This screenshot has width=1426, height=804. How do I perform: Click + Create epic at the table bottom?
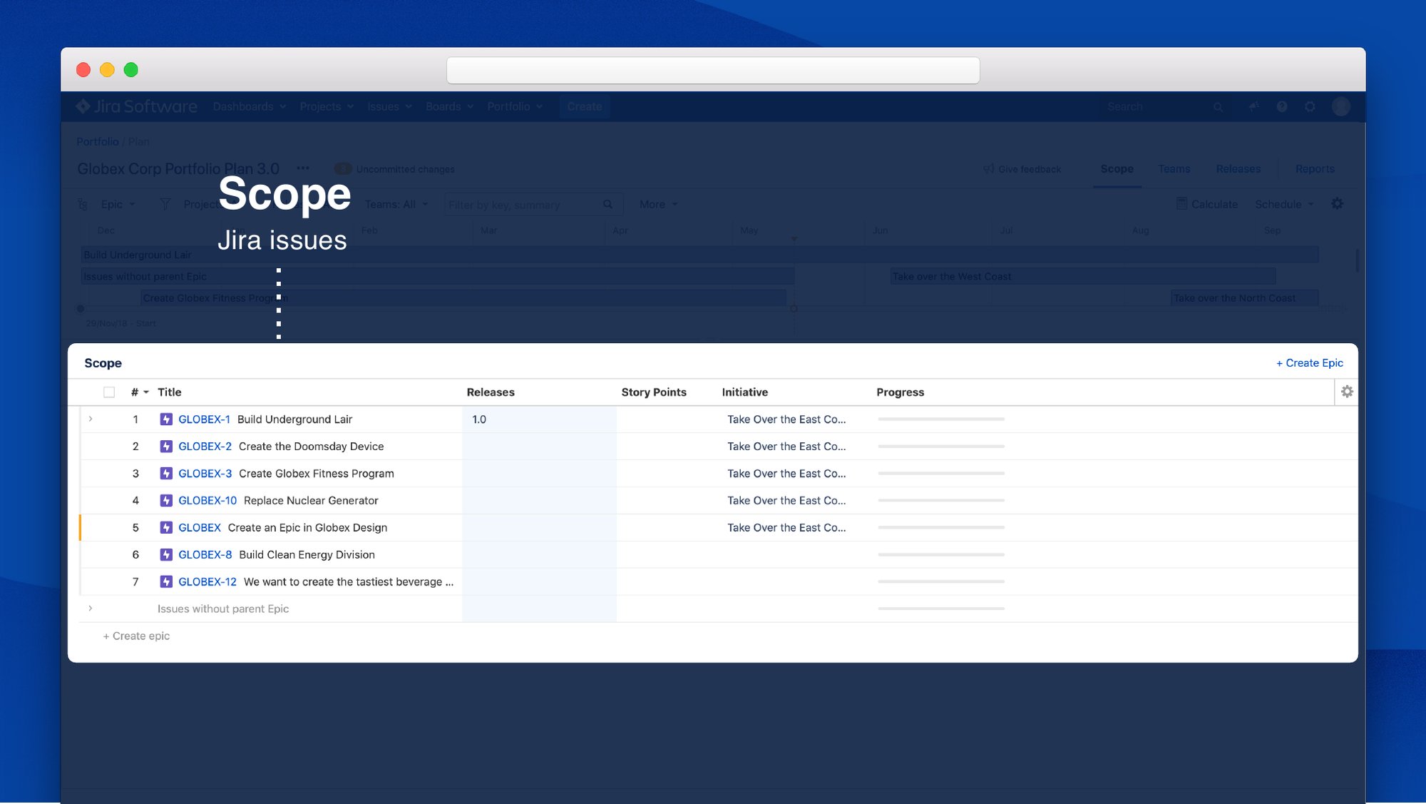[136, 636]
